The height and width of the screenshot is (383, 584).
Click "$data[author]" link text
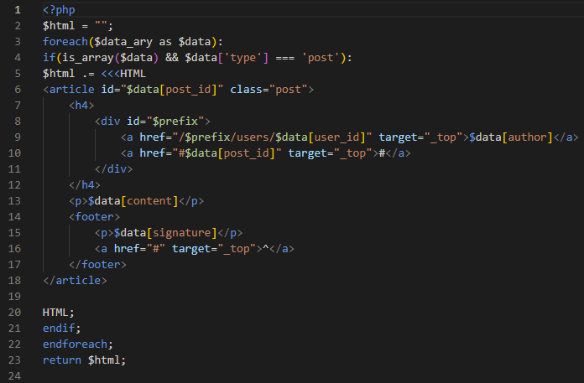pos(511,137)
